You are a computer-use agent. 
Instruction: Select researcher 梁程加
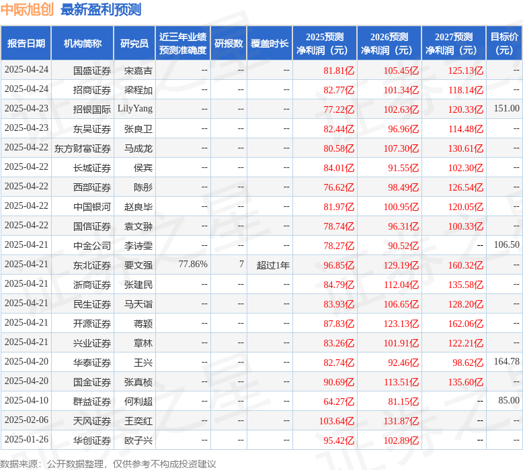click(138, 90)
